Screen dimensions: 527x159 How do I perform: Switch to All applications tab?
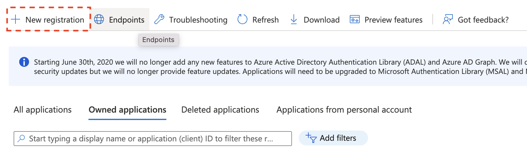click(x=43, y=110)
